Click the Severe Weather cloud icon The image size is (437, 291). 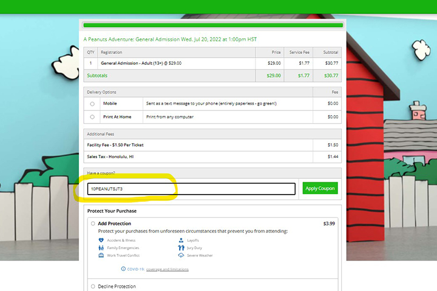pos(181,255)
